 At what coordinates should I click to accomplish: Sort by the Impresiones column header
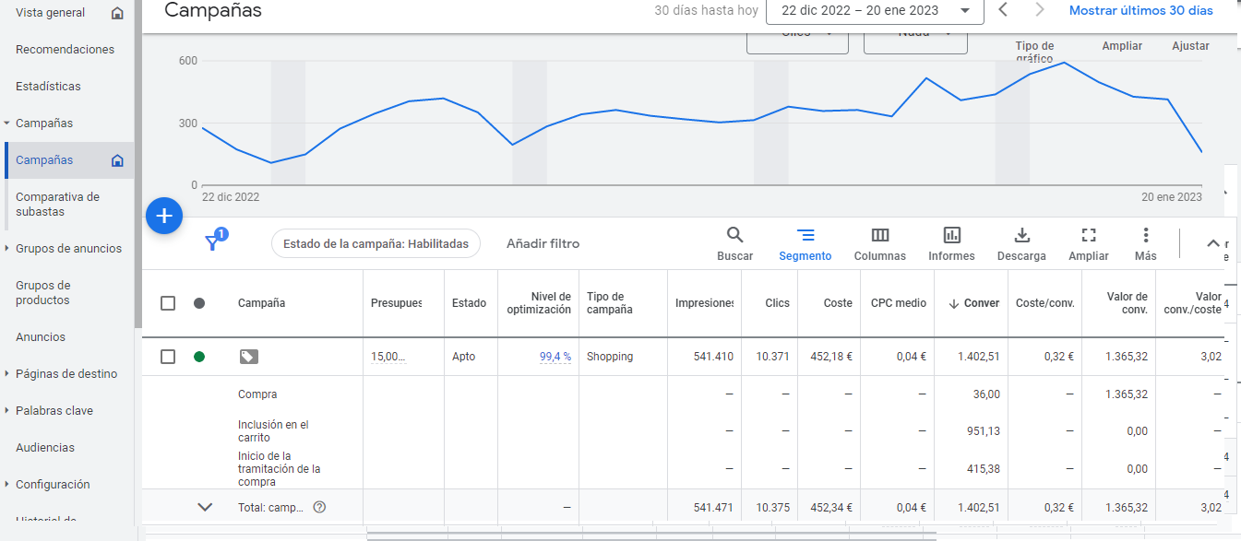coord(705,303)
